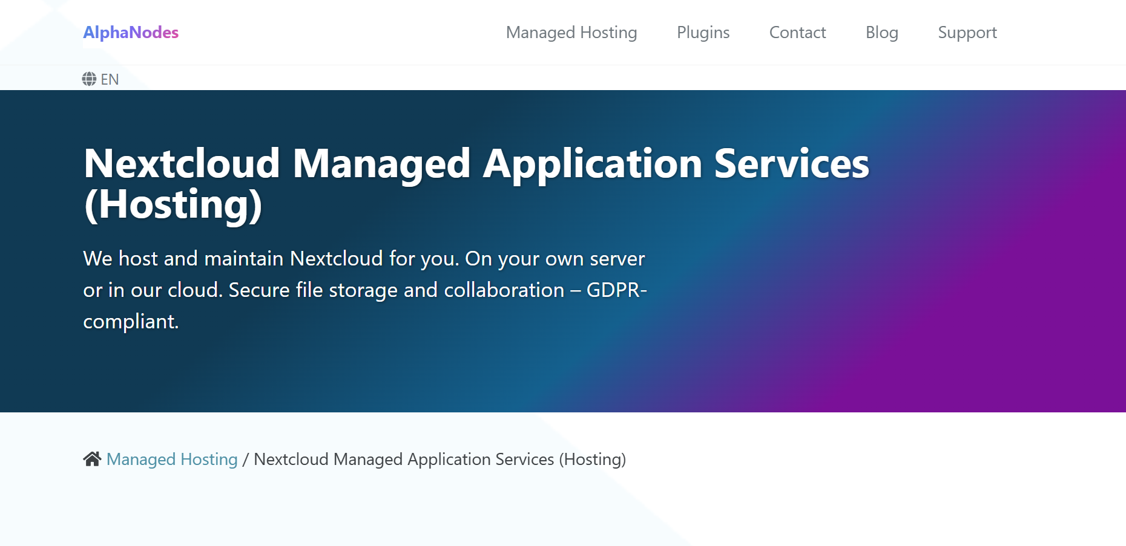Click the globe language icon

pos(89,79)
